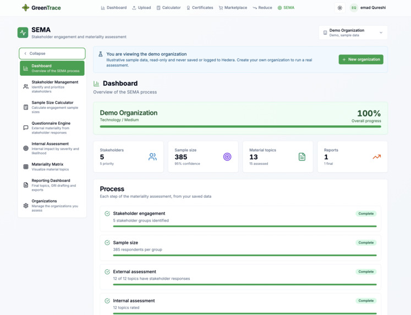Open Upload in the top navigation
This screenshot has height=315, width=411.
[141, 8]
